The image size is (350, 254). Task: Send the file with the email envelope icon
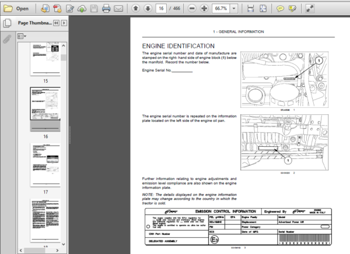[x=118, y=9]
